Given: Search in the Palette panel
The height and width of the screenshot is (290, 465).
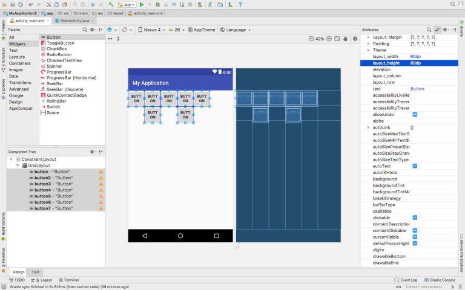Looking at the screenshot, I should click(x=85, y=30).
